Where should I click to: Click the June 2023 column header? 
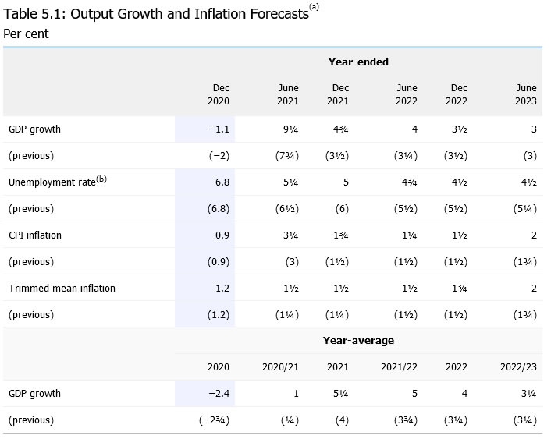pos(527,94)
